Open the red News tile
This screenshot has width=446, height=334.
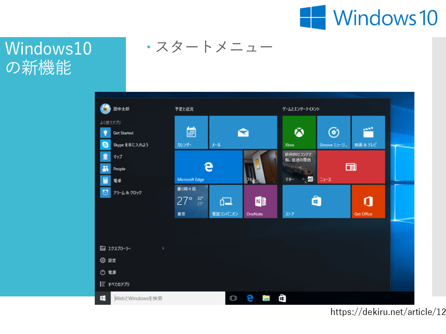tap(351, 167)
